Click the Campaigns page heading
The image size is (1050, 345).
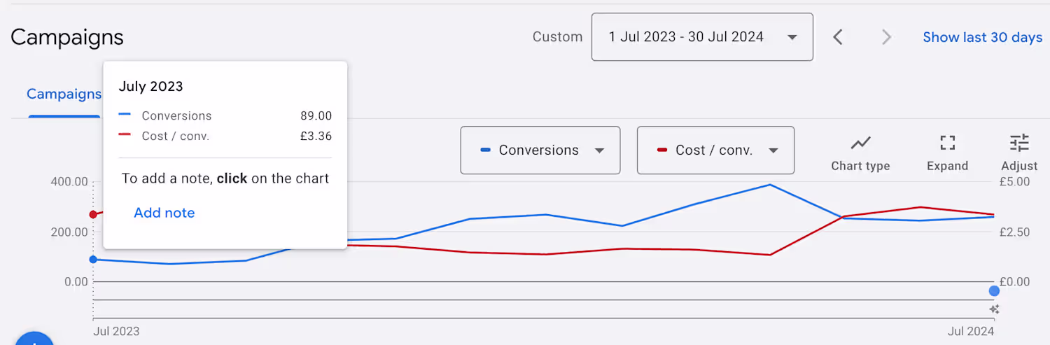pyautogui.click(x=67, y=37)
